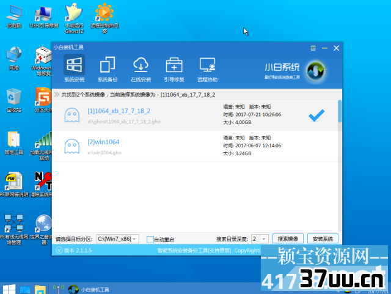Click 搜索镜像 button
Screen dimensions: 391x294
[288, 239]
